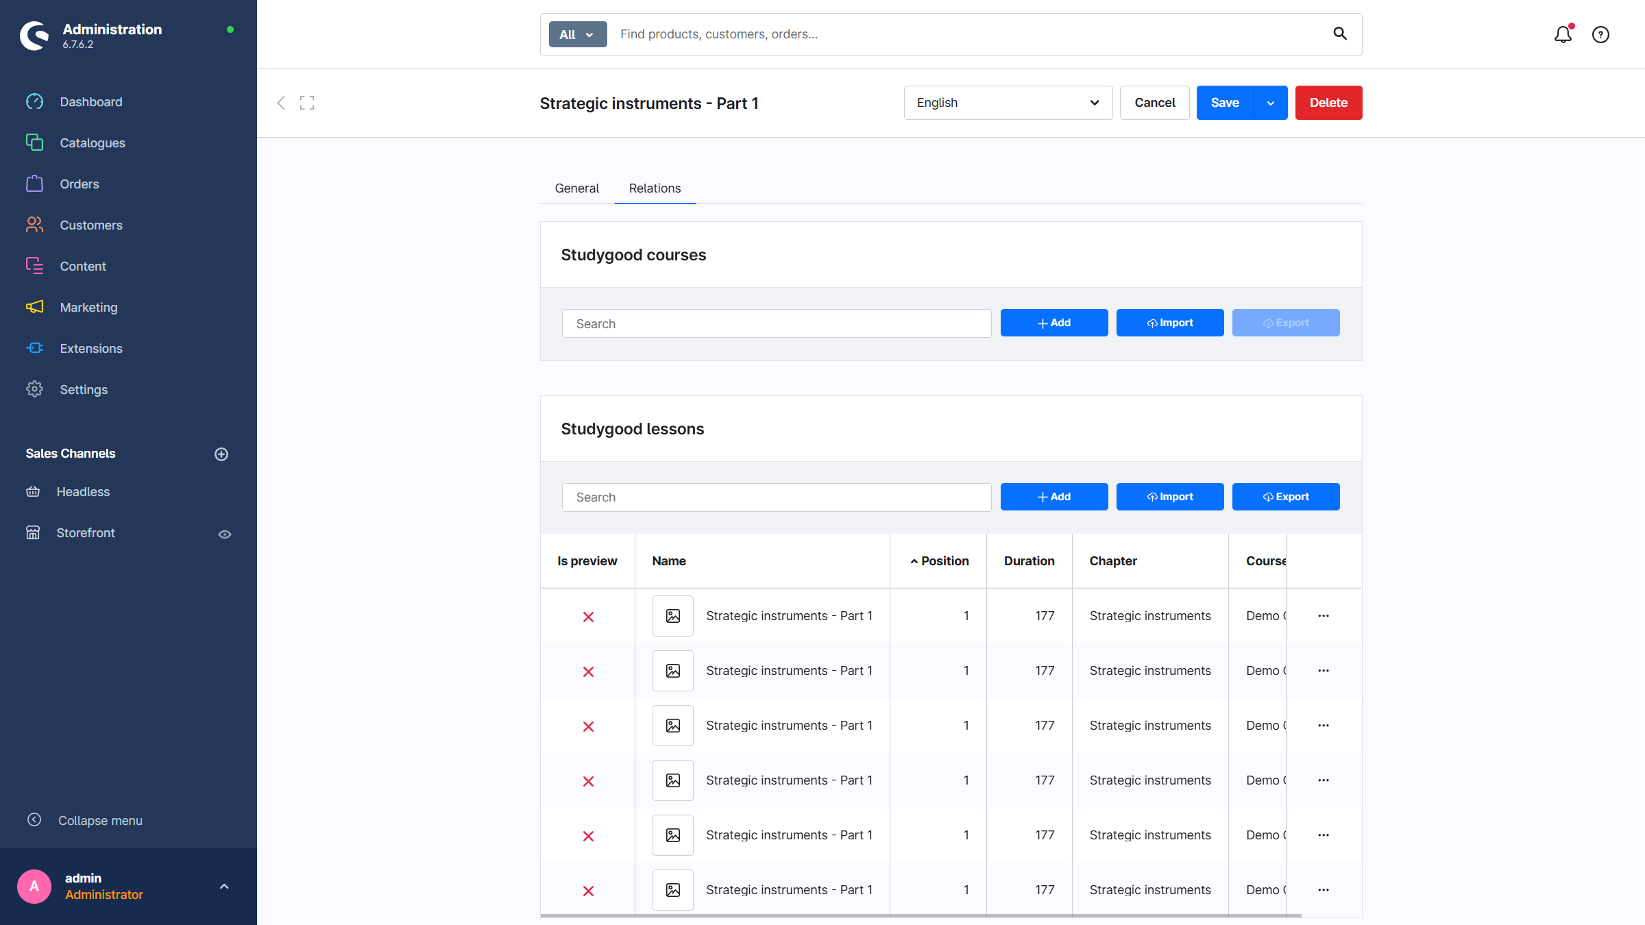Collapse the sidebar menu

(100, 820)
